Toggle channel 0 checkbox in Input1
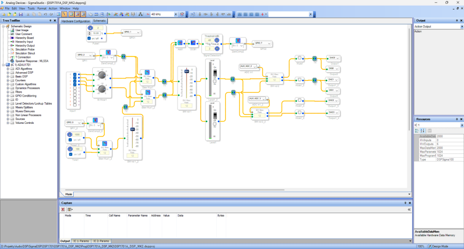Screen dimensions: 464x249 (74, 74)
